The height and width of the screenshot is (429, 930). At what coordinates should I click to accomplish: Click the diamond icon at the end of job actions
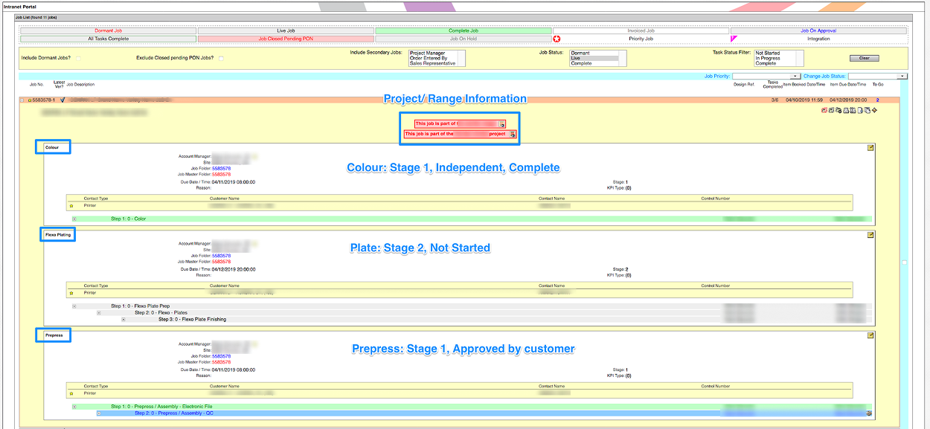point(875,110)
